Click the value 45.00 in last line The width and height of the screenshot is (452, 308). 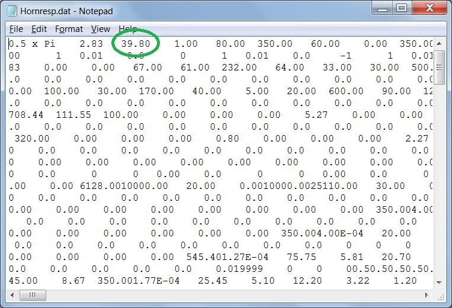[x=23, y=280]
